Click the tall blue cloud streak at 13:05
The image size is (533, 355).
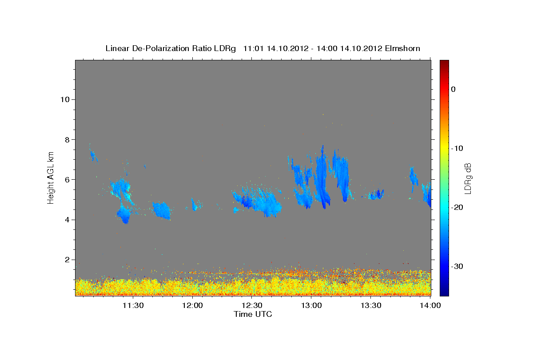click(x=322, y=177)
